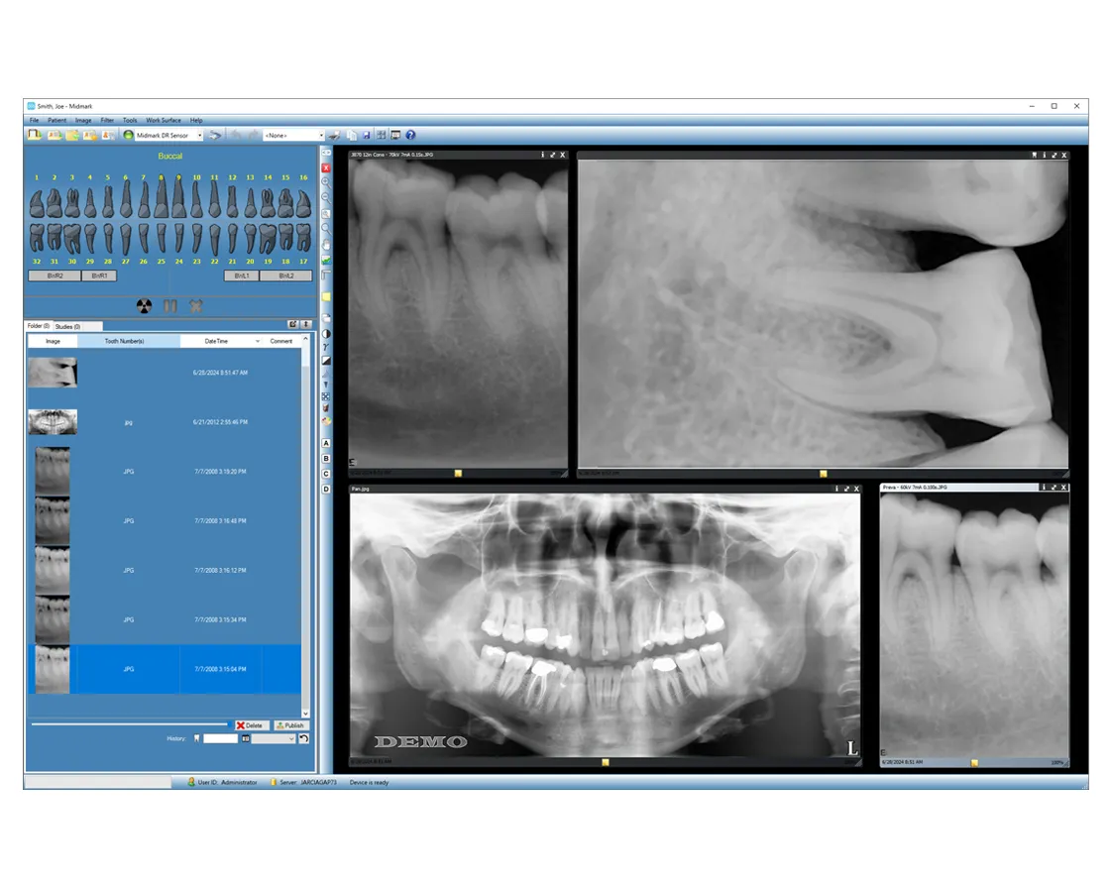Select the panoramic thumbnail dated 6/21/2012
This screenshot has width=1112, height=888.
point(53,422)
